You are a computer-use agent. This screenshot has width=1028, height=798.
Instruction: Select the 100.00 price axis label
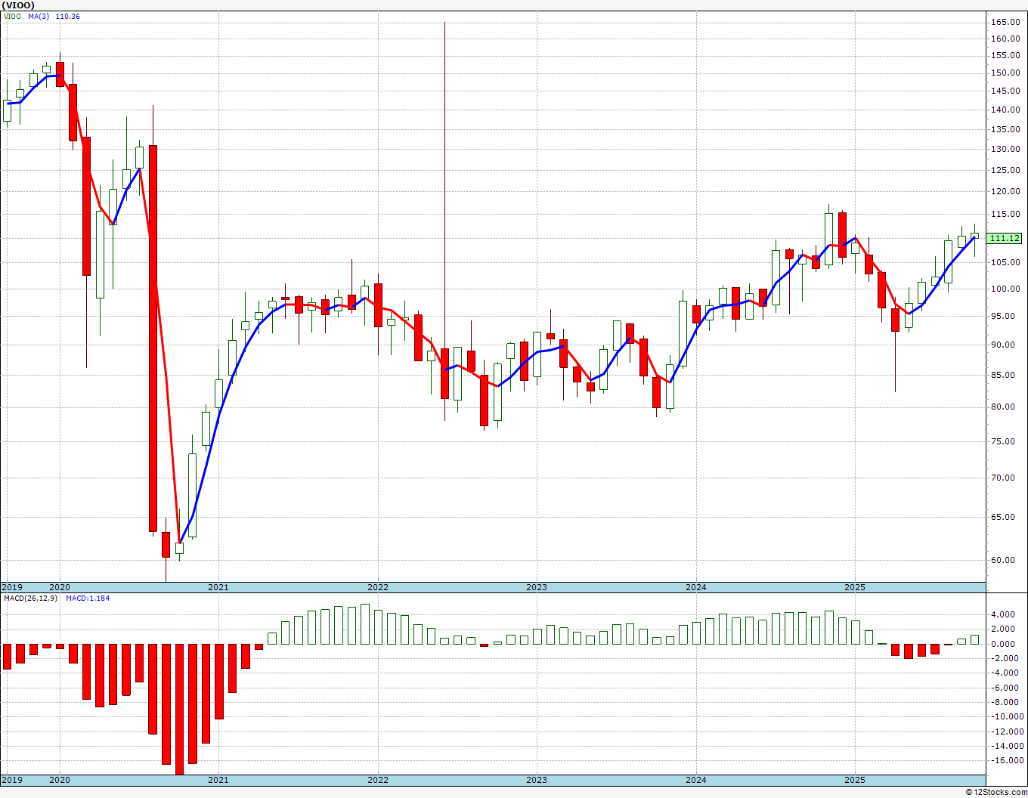click(1006, 289)
